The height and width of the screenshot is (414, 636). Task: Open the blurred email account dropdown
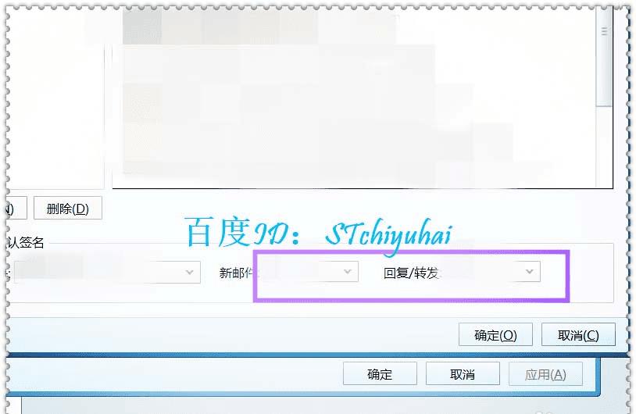coord(107,272)
